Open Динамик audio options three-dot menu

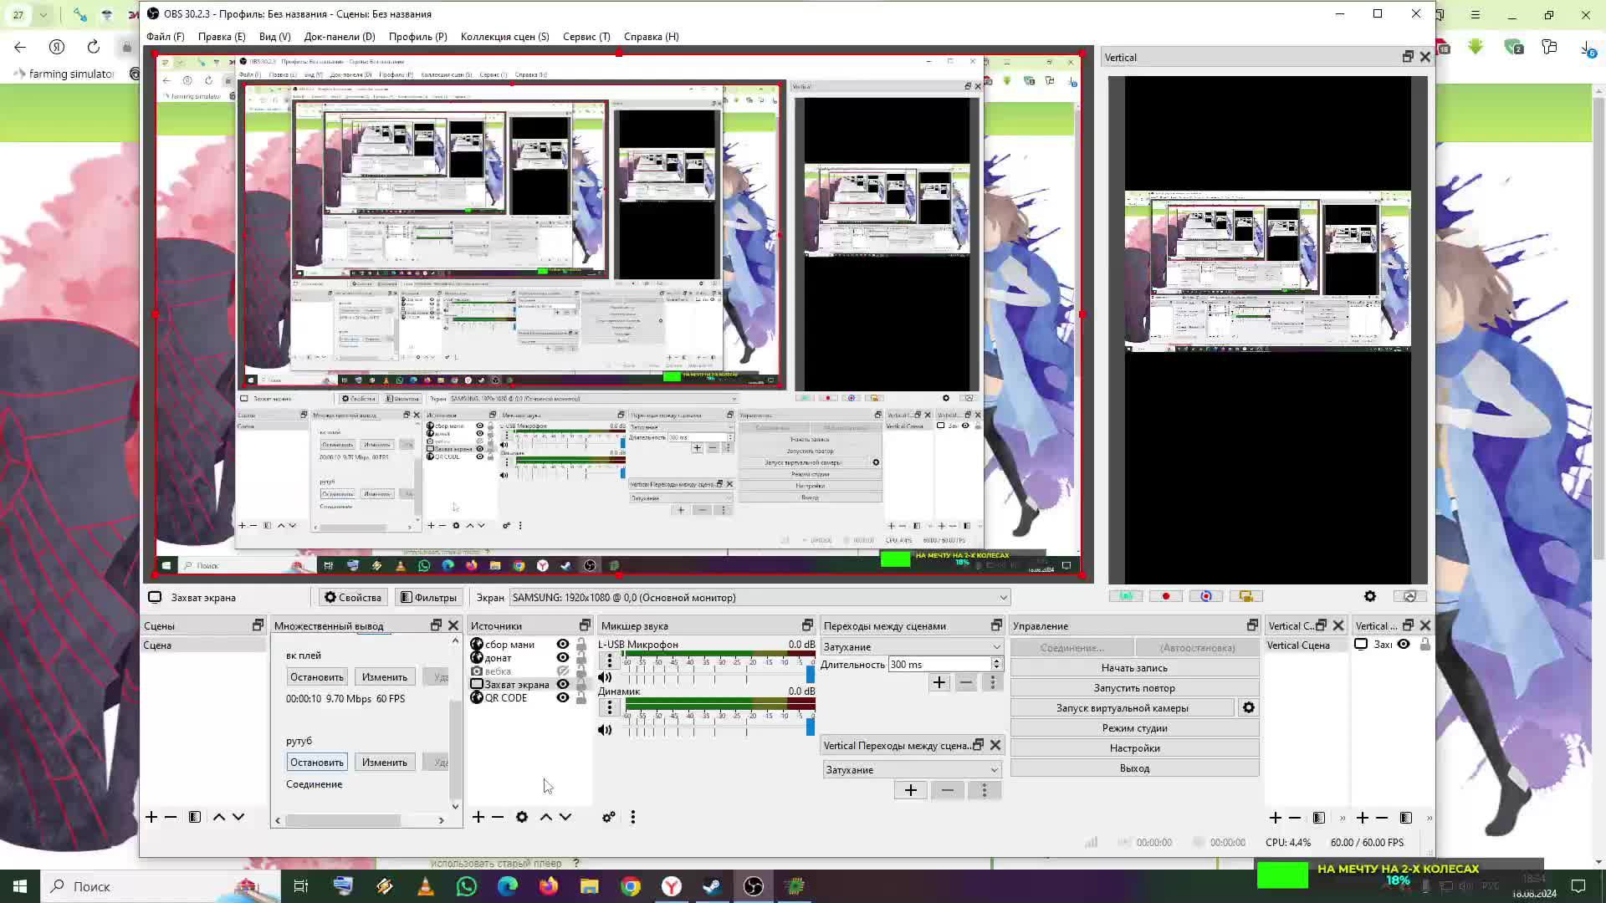pyautogui.click(x=609, y=708)
